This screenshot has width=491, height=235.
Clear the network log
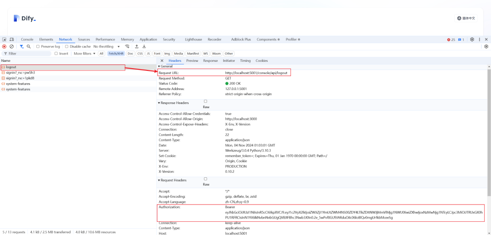point(11,46)
